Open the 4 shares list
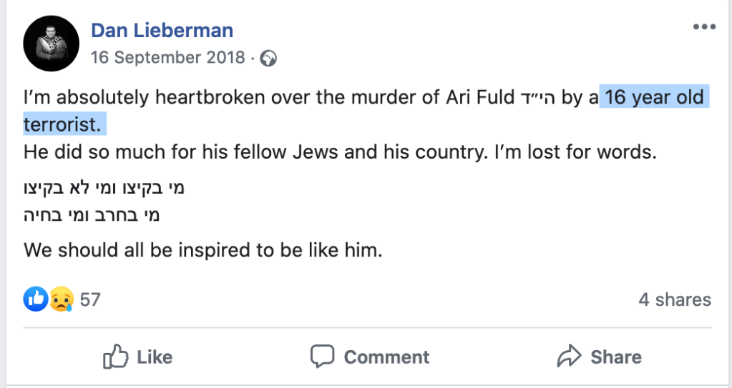 675,299
